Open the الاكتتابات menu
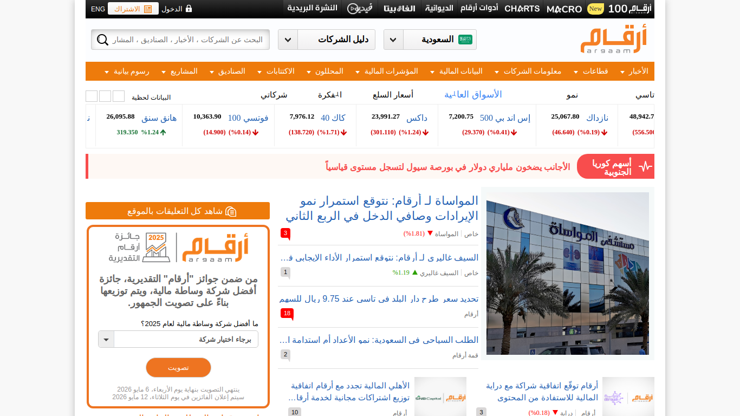The image size is (740, 416). (x=276, y=71)
